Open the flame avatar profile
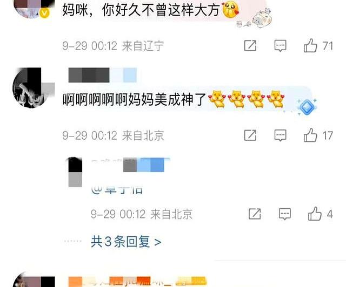The width and height of the screenshot is (346, 287). [x=34, y=88]
